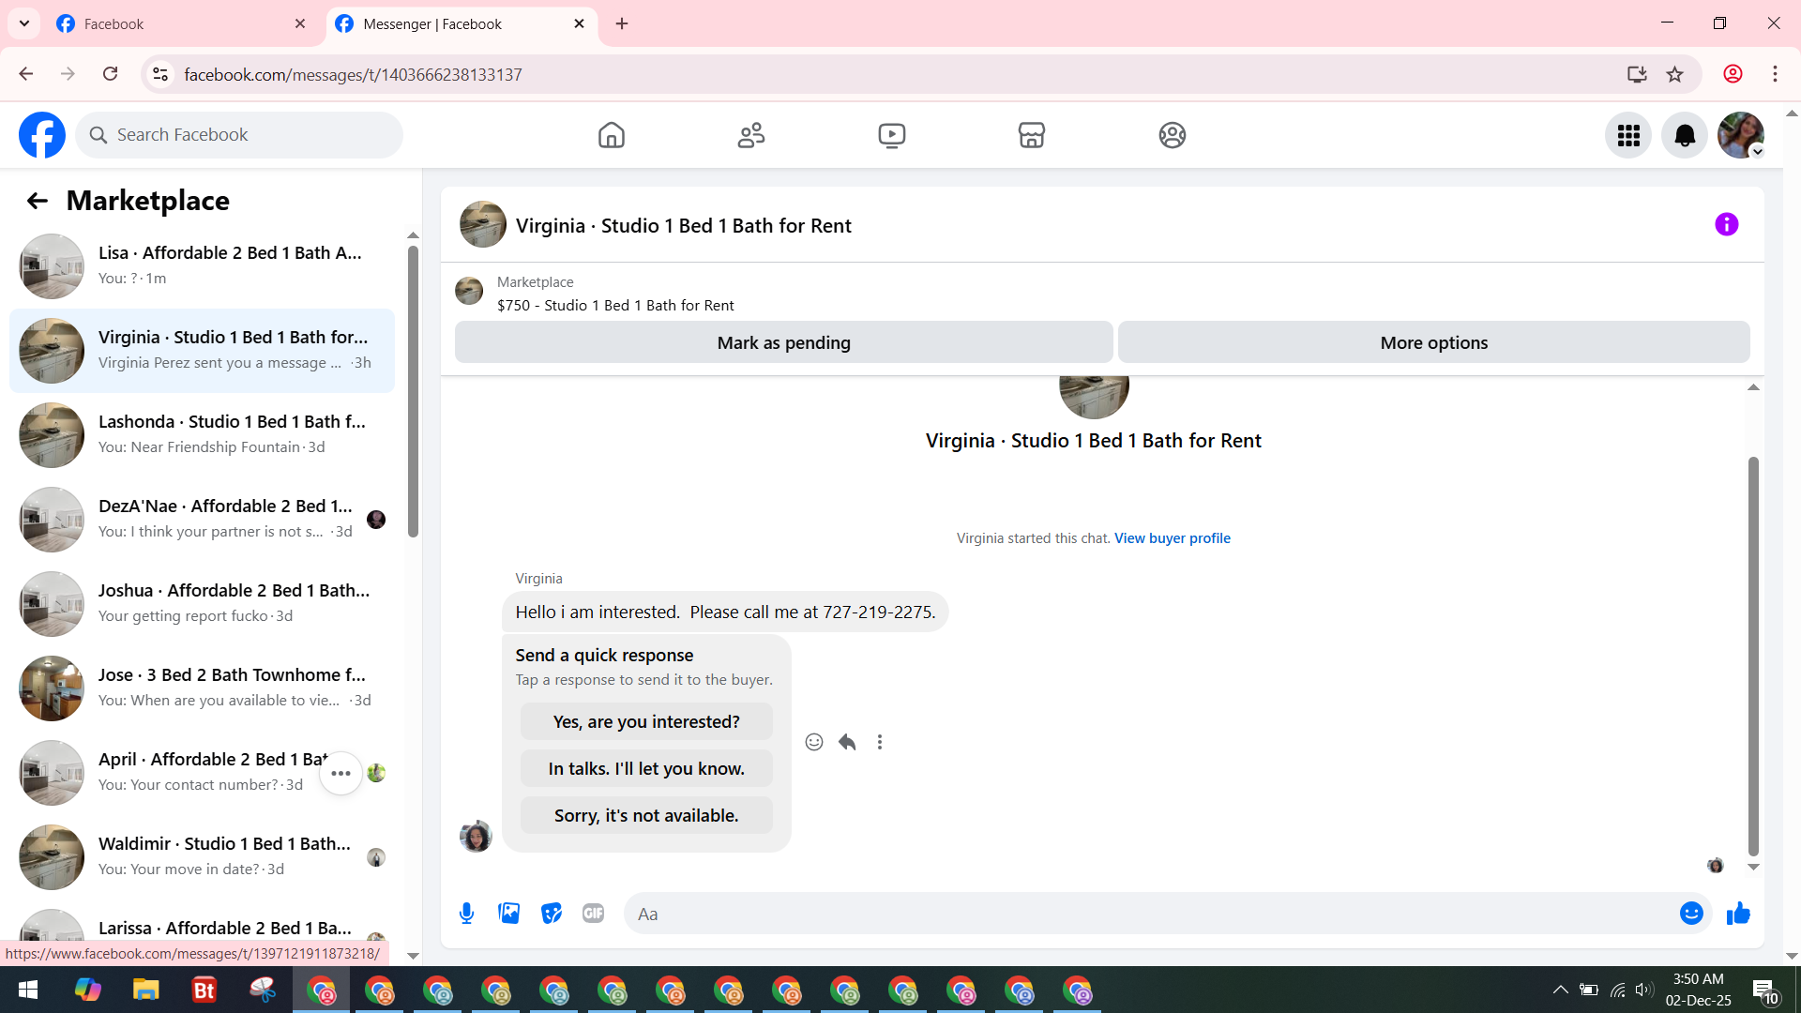The width and height of the screenshot is (1801, 1013).
Task: Send a thumbs up like
Action: point(1738,914)
